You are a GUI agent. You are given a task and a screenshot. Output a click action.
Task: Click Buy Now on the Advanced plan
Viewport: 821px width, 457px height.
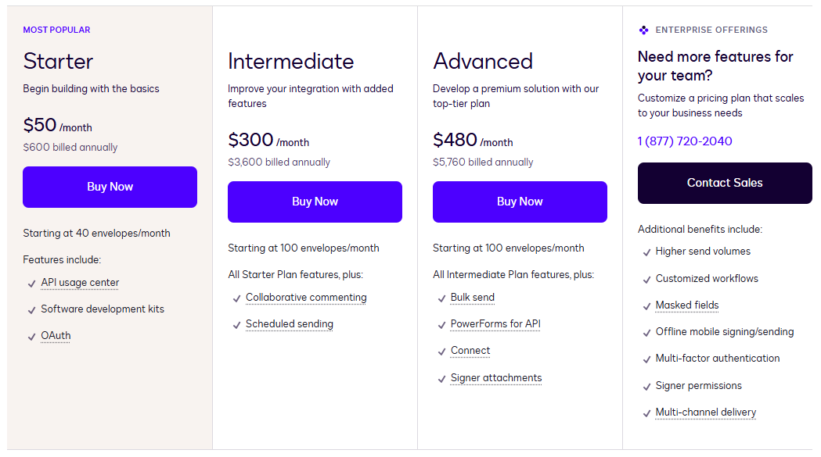pos(520,202)
